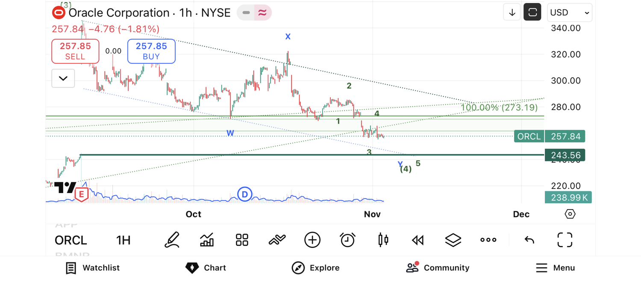Select the blue W wave label
This screenshot has width=641, height=294.
pyautogui.click(x=230, y=133)
